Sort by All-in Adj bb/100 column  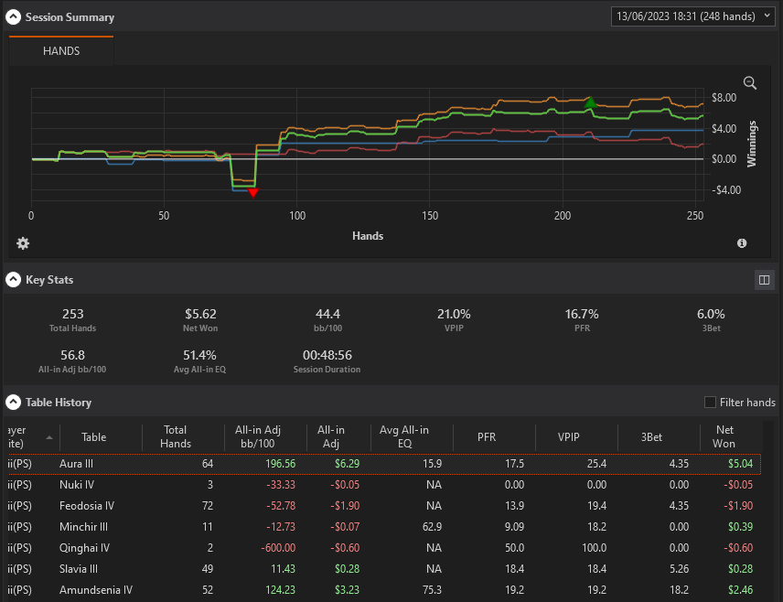258,436
